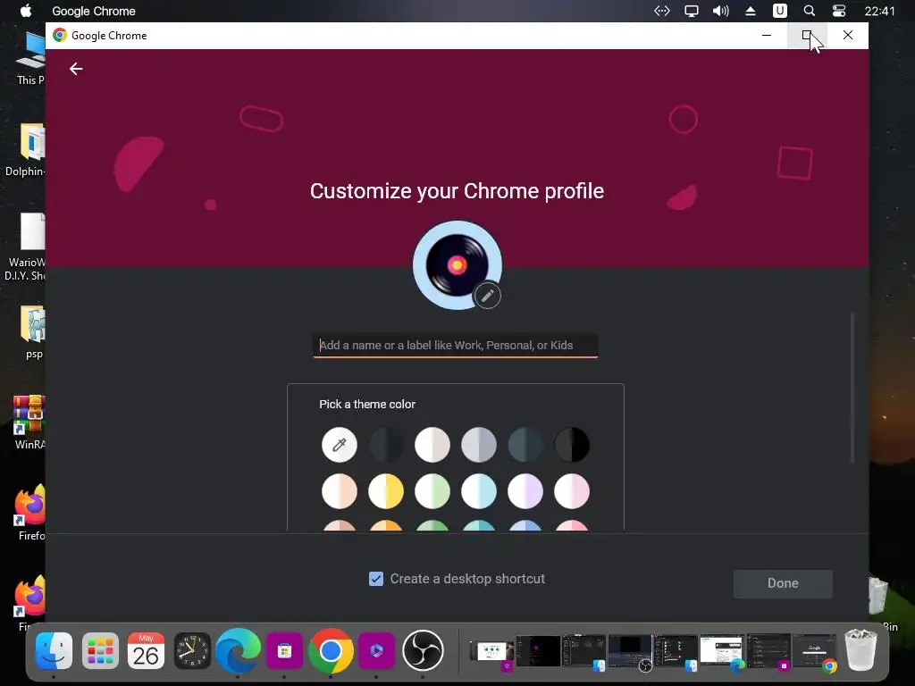The width and height of the screenshot is (915, 686).
Task: Open the Apple menu
Action: tap(26, 11)
